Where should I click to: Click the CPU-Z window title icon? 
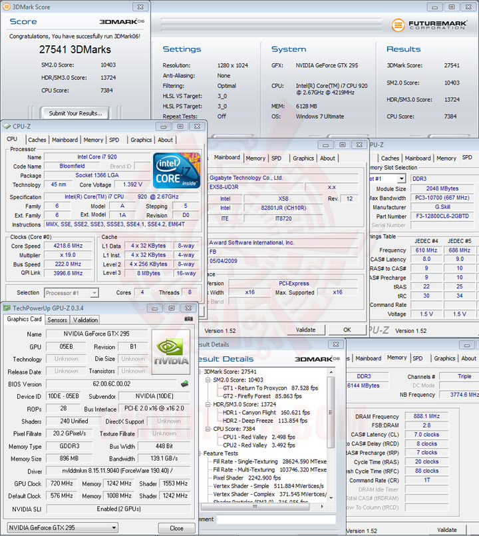click(7, 126)
